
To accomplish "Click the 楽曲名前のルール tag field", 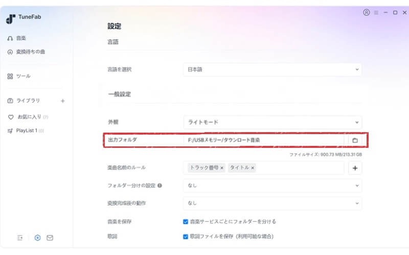I will click(x=264, y=168).
